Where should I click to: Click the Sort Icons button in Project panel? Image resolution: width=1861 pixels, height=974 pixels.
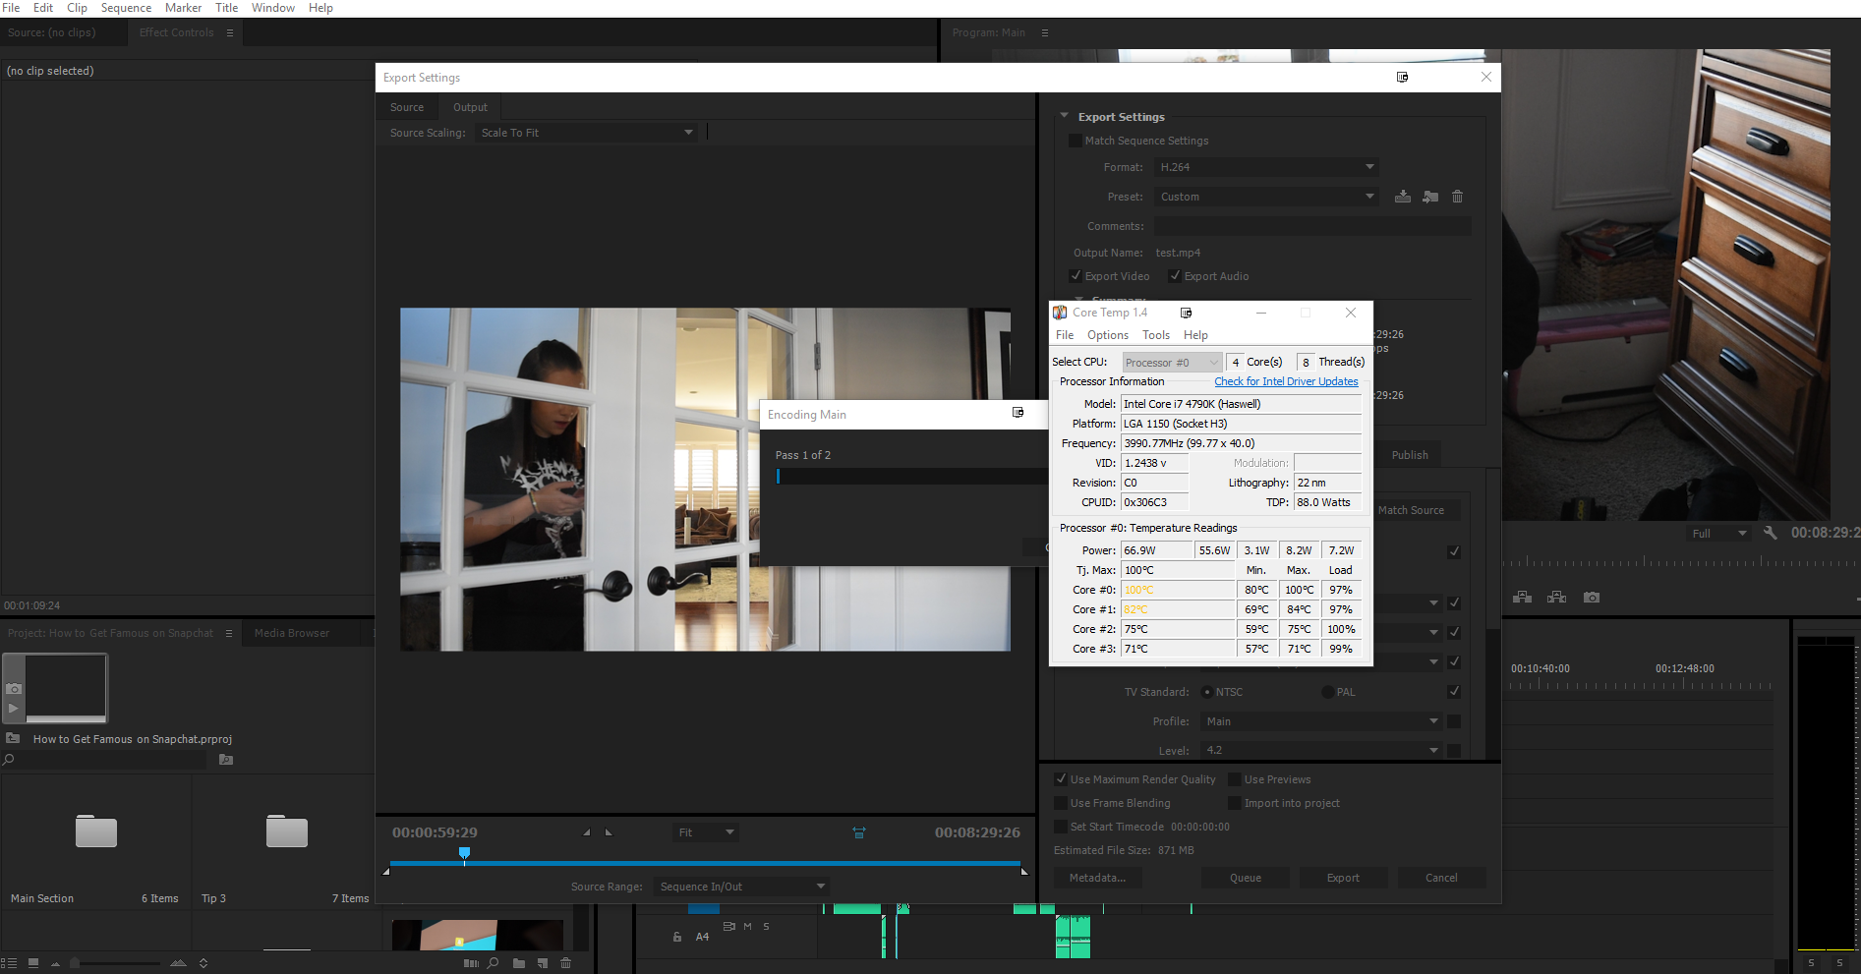tap(204, 963)
